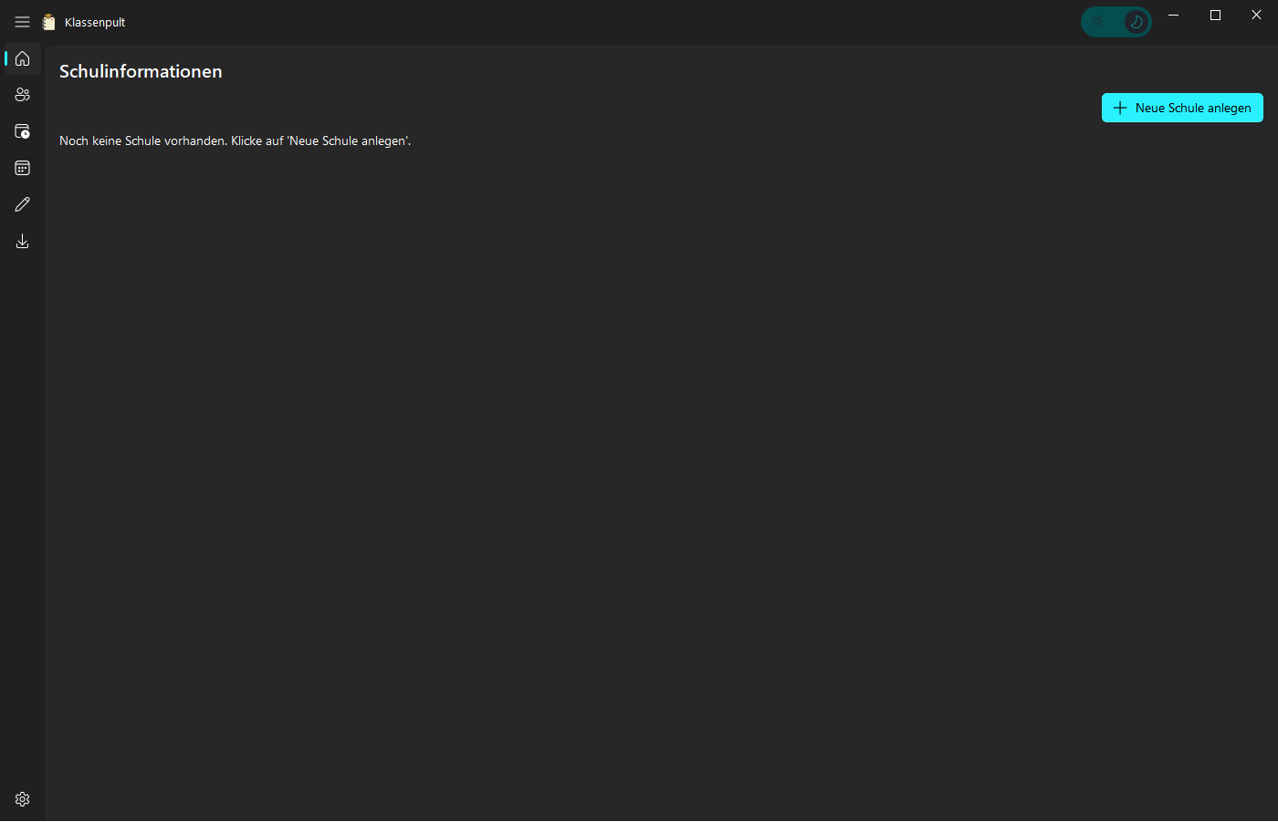Open the download arrow sidebar icon
Viewport: 1278px width, 822px height.
point(23,241)
